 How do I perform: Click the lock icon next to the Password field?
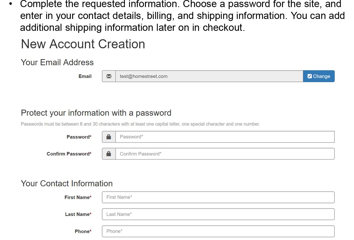pyautogui.click(x=109, y=137)
